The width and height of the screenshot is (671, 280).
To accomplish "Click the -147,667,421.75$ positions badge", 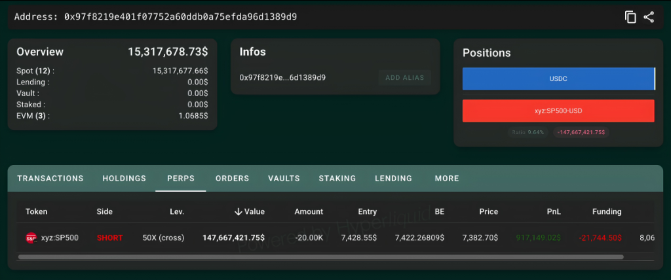I will [x=581, y=133].
